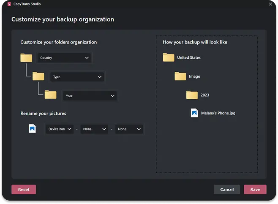Open the middle None rename dropdown
Viewport: 278px width, 204px height.
(94, 129)
